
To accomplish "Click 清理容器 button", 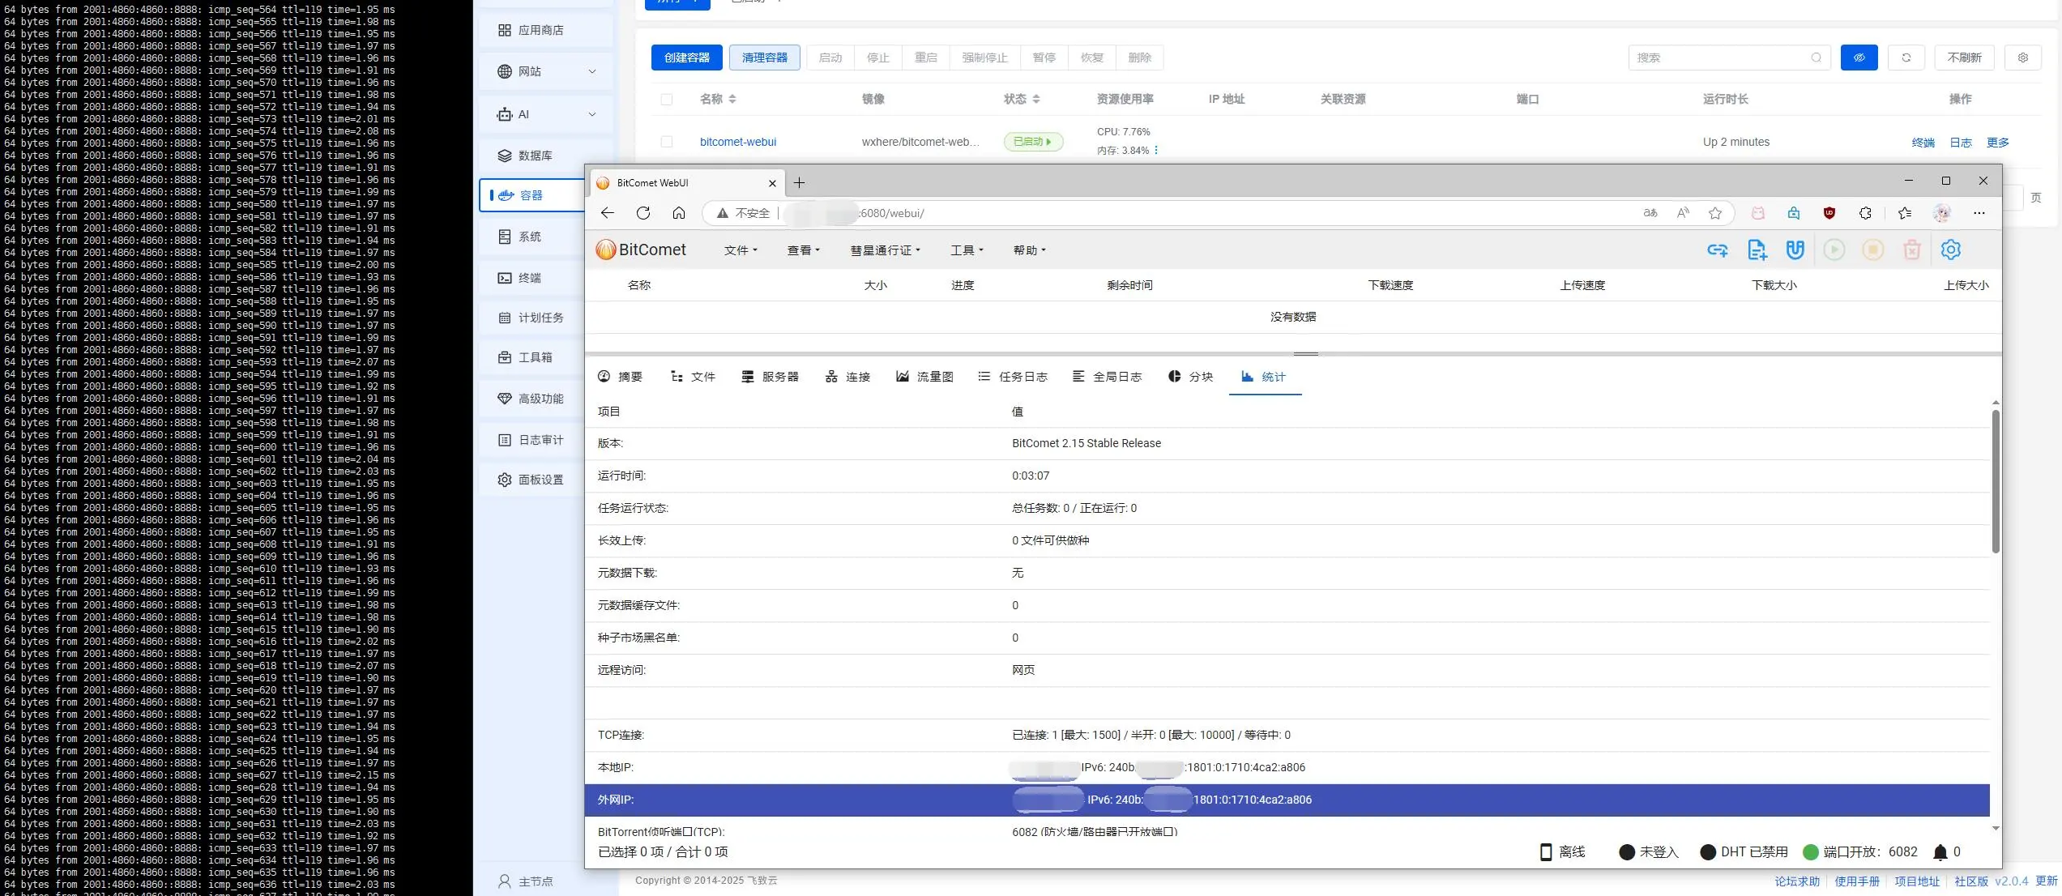I will pos(765,58).
